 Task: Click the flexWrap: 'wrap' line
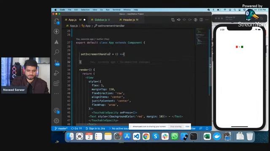[105, 105]
